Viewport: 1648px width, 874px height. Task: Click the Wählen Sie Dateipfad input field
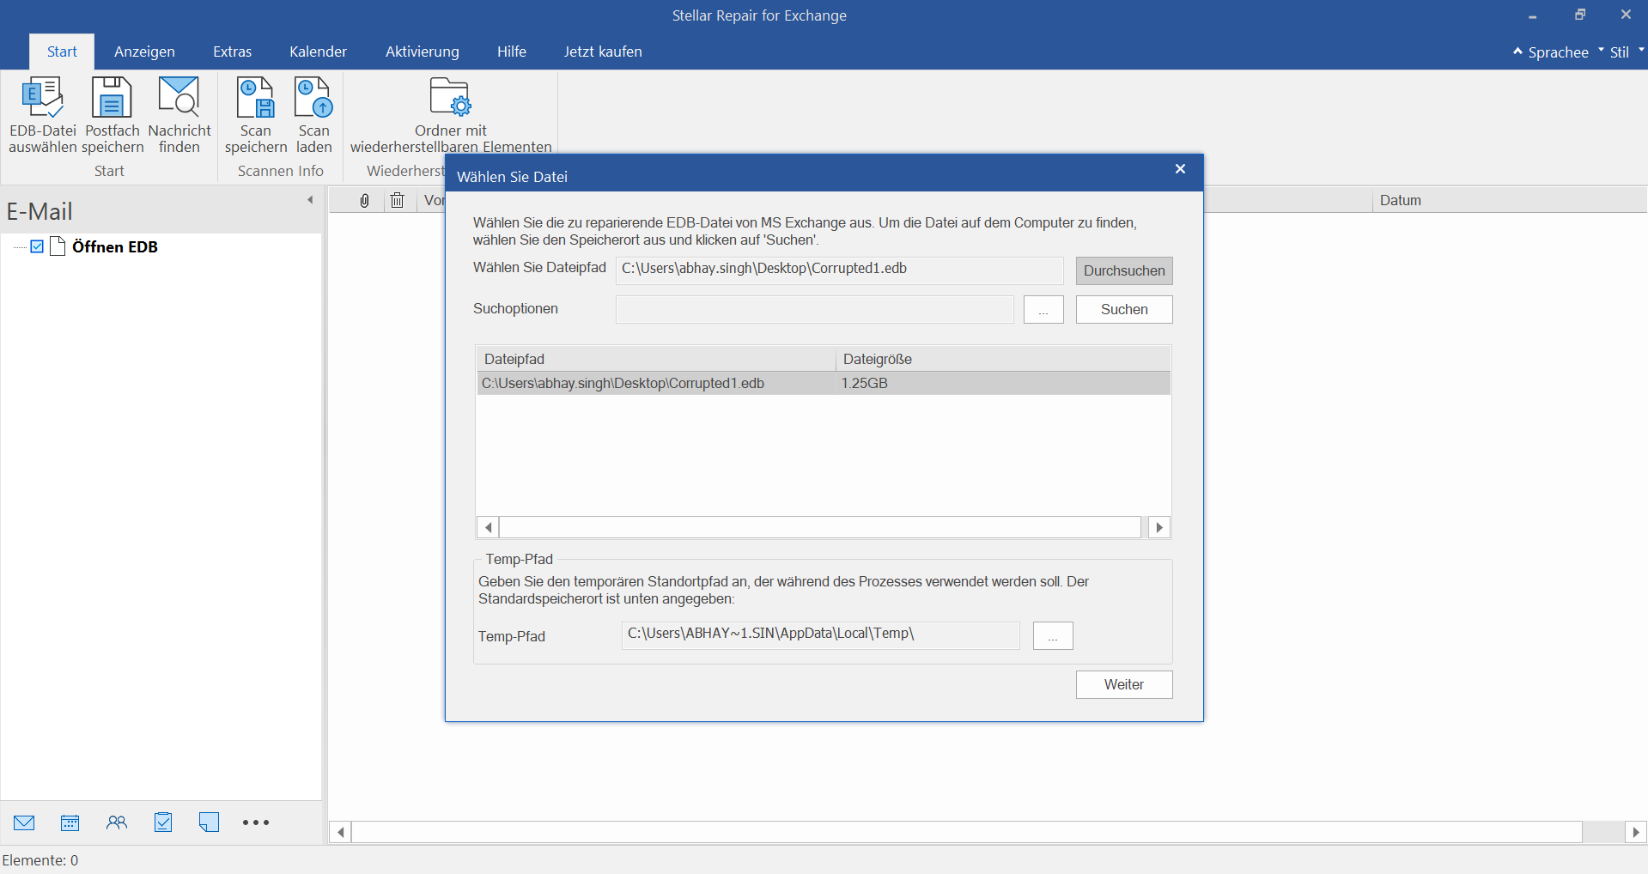click(x=839, y=270)
